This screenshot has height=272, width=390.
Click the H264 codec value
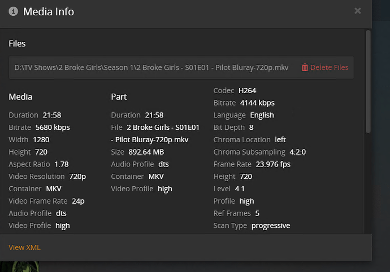[247, 90]
